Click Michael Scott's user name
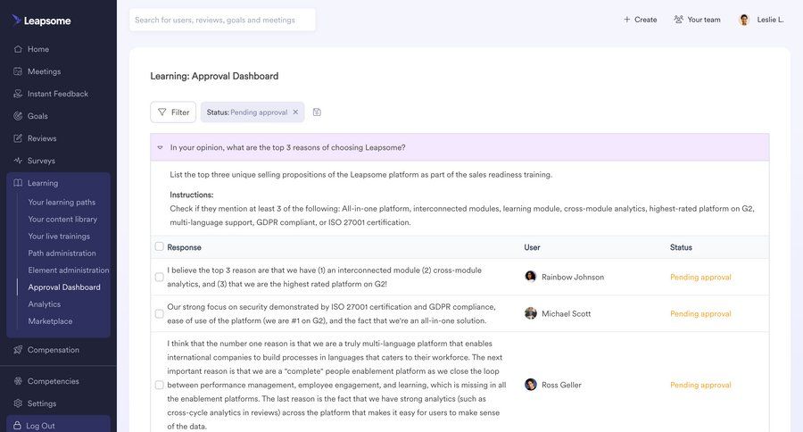803x432 pixels. click(x=566, y=313)
